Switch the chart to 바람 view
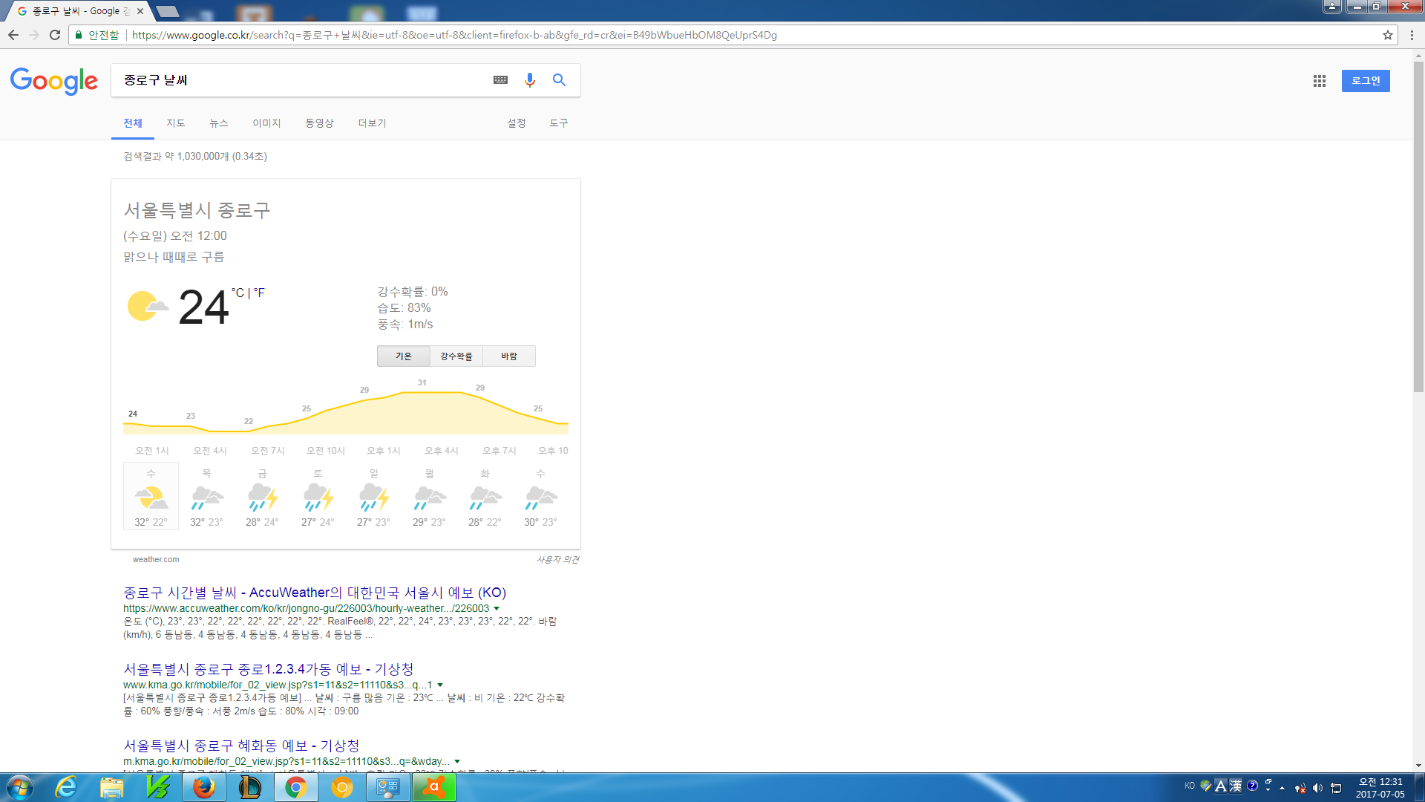The width and height of the screenshot is (1425, 802). 508,356
